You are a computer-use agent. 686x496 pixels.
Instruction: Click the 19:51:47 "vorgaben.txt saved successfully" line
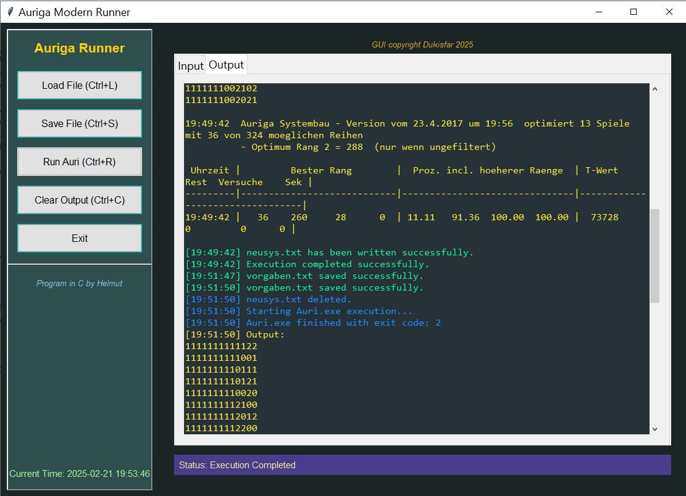click(304, 276)
